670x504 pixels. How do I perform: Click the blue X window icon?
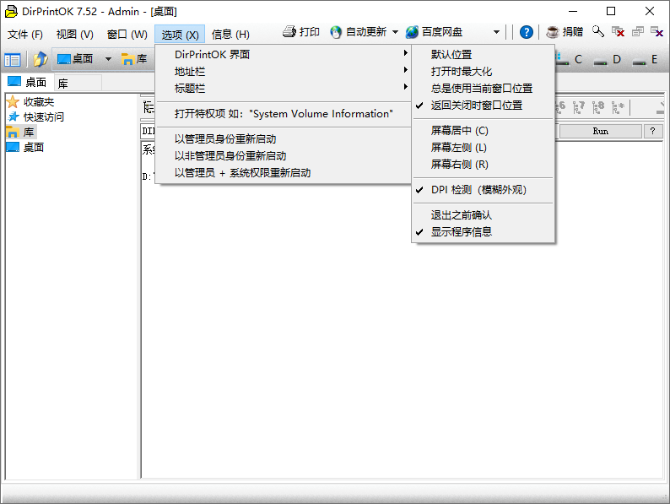(x=656, y=31)
